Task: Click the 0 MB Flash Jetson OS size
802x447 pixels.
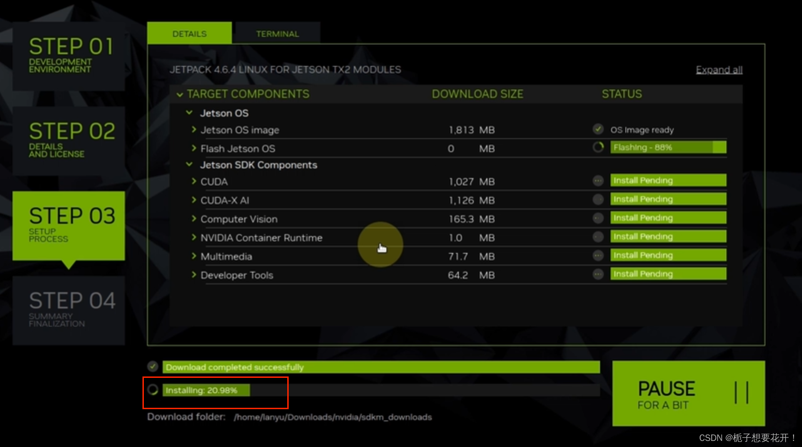Action: [x=472, y=149]
